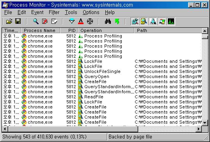Toggle the Autoscroll toolbar icon
The width and height of the screenshot is (210, 142).
coord(45,21)
